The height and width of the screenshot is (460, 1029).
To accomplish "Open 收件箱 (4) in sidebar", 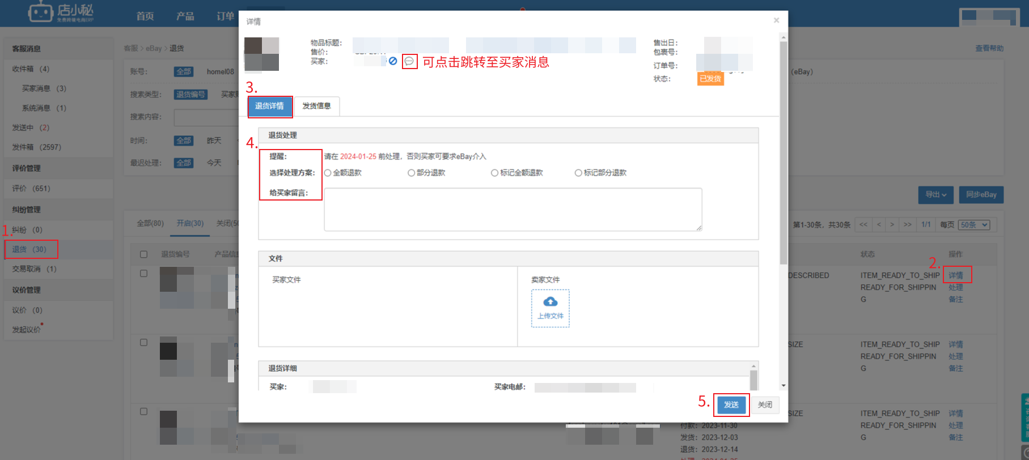I will (31, 69).
